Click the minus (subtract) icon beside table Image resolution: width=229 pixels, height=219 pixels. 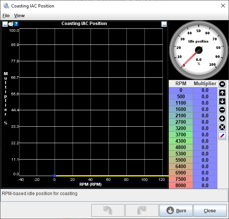[222, 110]
